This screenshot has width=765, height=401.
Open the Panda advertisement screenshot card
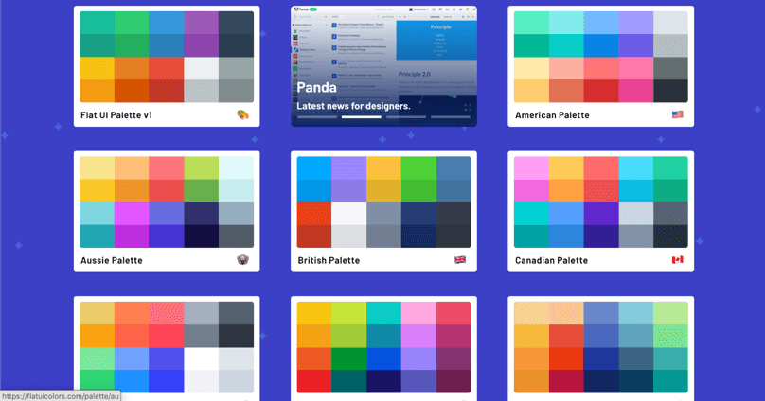point(384,66)
